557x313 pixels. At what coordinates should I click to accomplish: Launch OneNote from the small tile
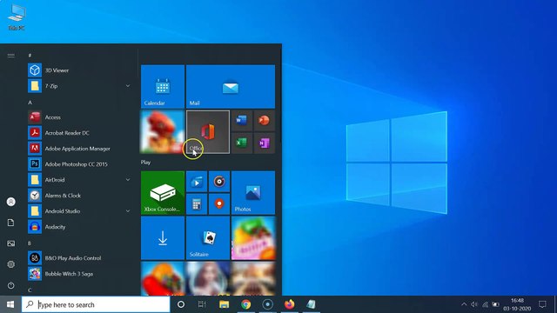pyautogui.click(x=264, y=143)
